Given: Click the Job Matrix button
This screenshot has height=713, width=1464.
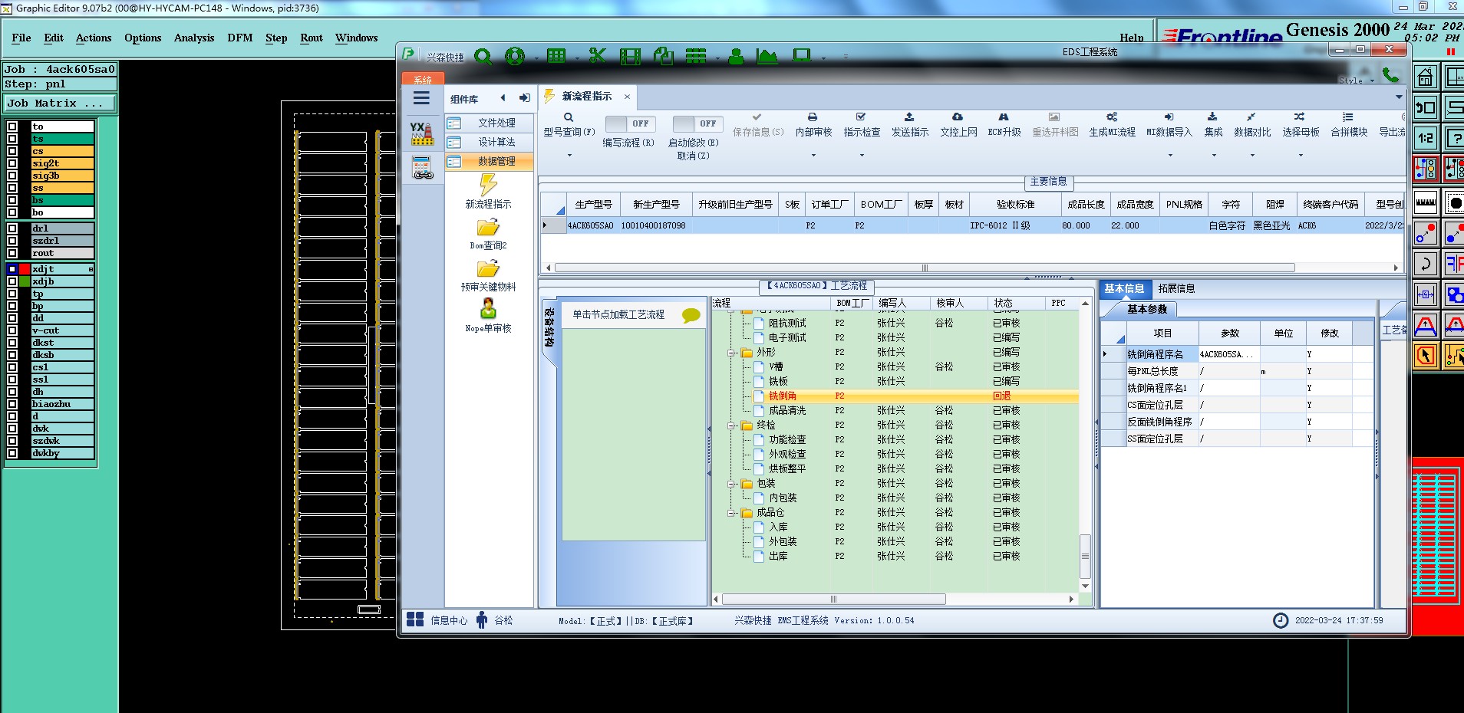Looking at the screenshot, I should tap(60, 103).
